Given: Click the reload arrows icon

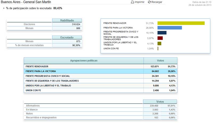Looking at the screenshot, I should (149, 2).
